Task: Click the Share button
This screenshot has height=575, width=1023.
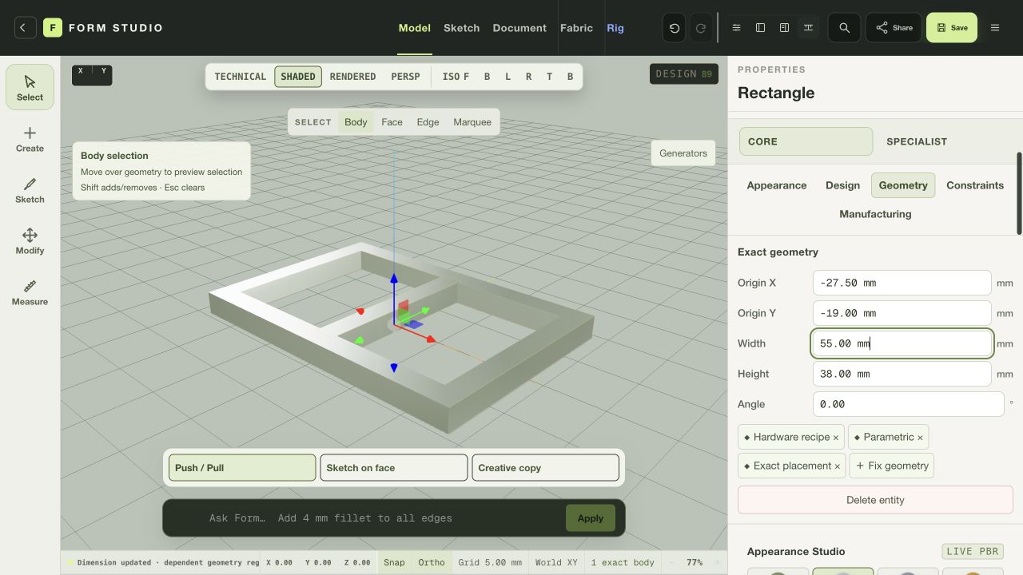Action: (894, 28)
